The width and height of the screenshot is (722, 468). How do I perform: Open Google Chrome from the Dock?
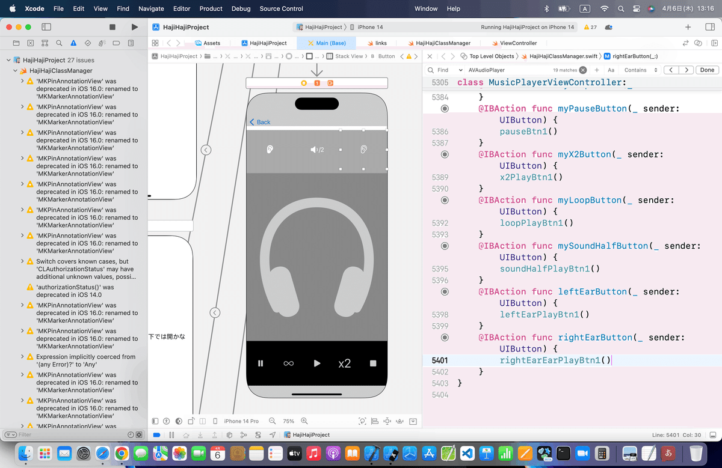(x=122, y=453)
